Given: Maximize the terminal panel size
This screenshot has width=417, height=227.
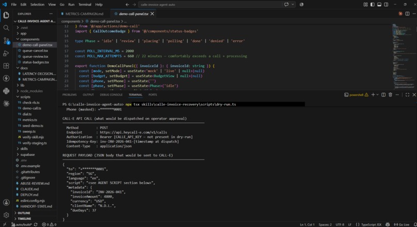Looking at the screenshot, I should coord(407,95).
